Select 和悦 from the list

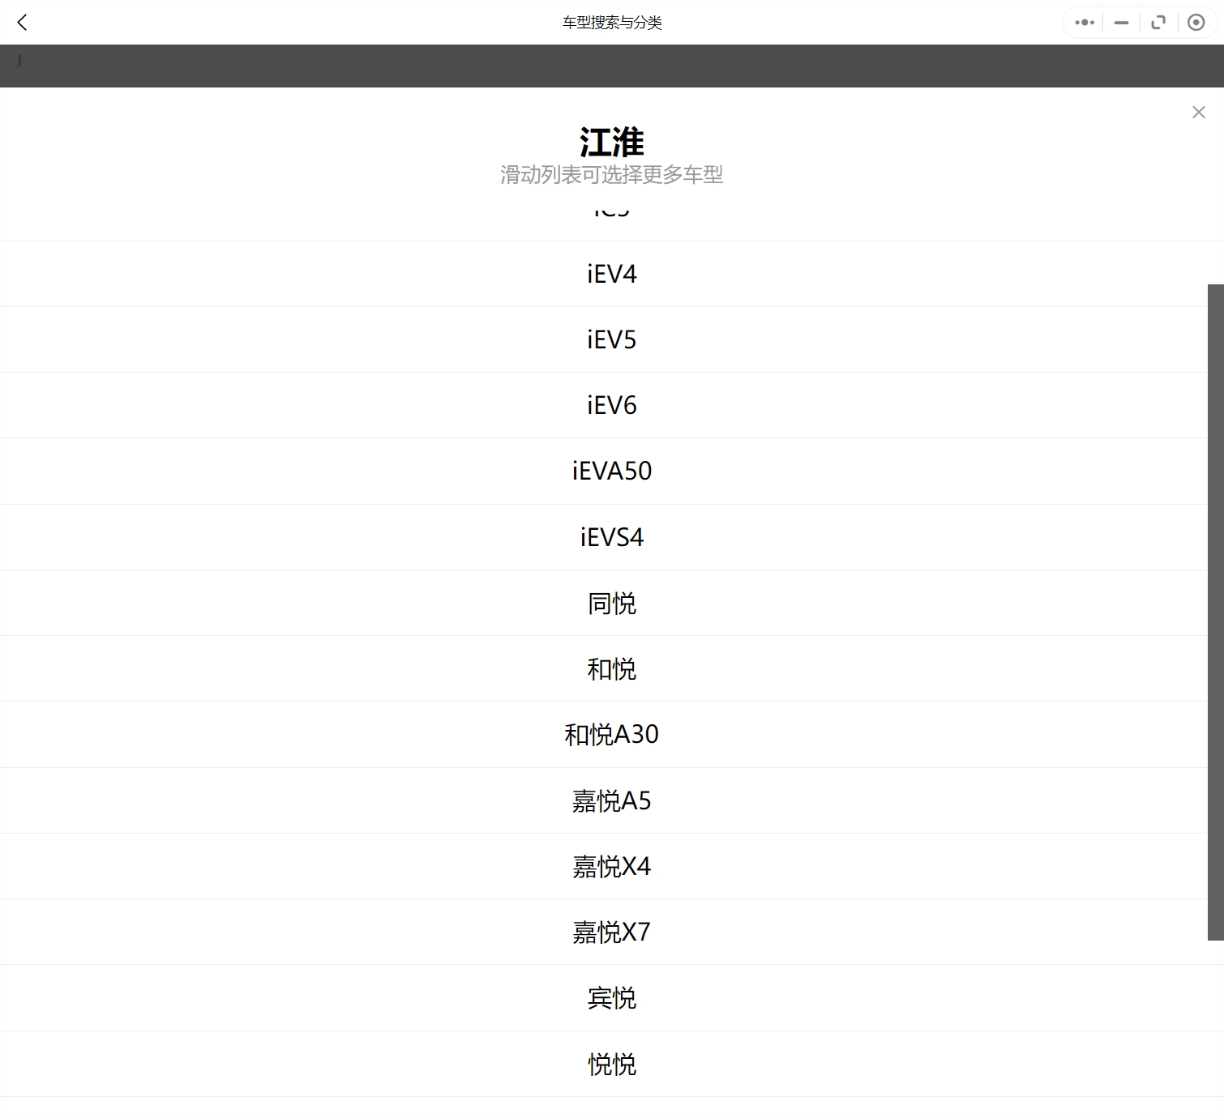611,668
